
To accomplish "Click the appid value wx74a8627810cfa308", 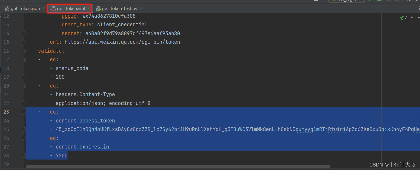I will (109, 16).
